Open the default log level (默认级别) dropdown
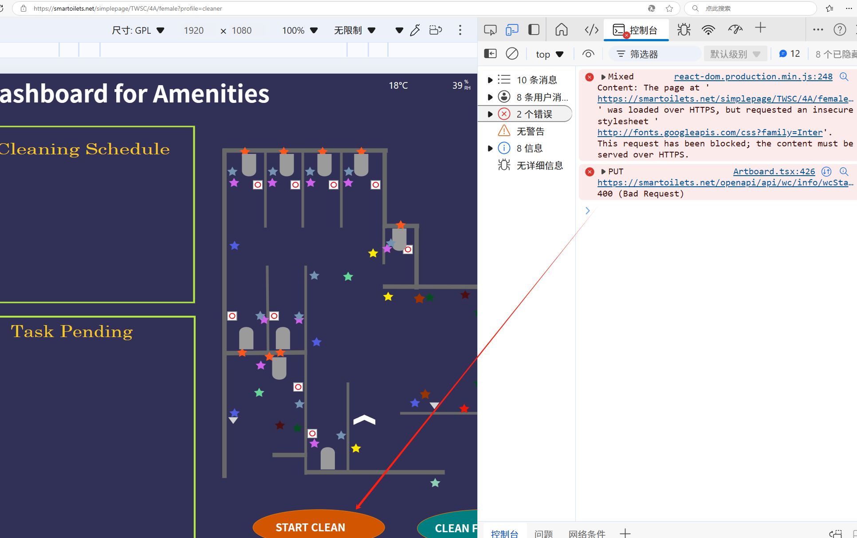The height and width of the screenshot is (538, 857). [x=735, y=54]
